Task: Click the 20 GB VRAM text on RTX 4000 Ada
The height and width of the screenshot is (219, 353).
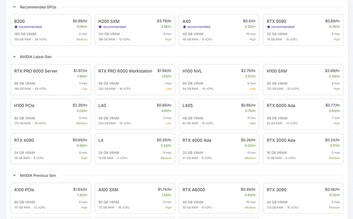Action: click(193, 153)
